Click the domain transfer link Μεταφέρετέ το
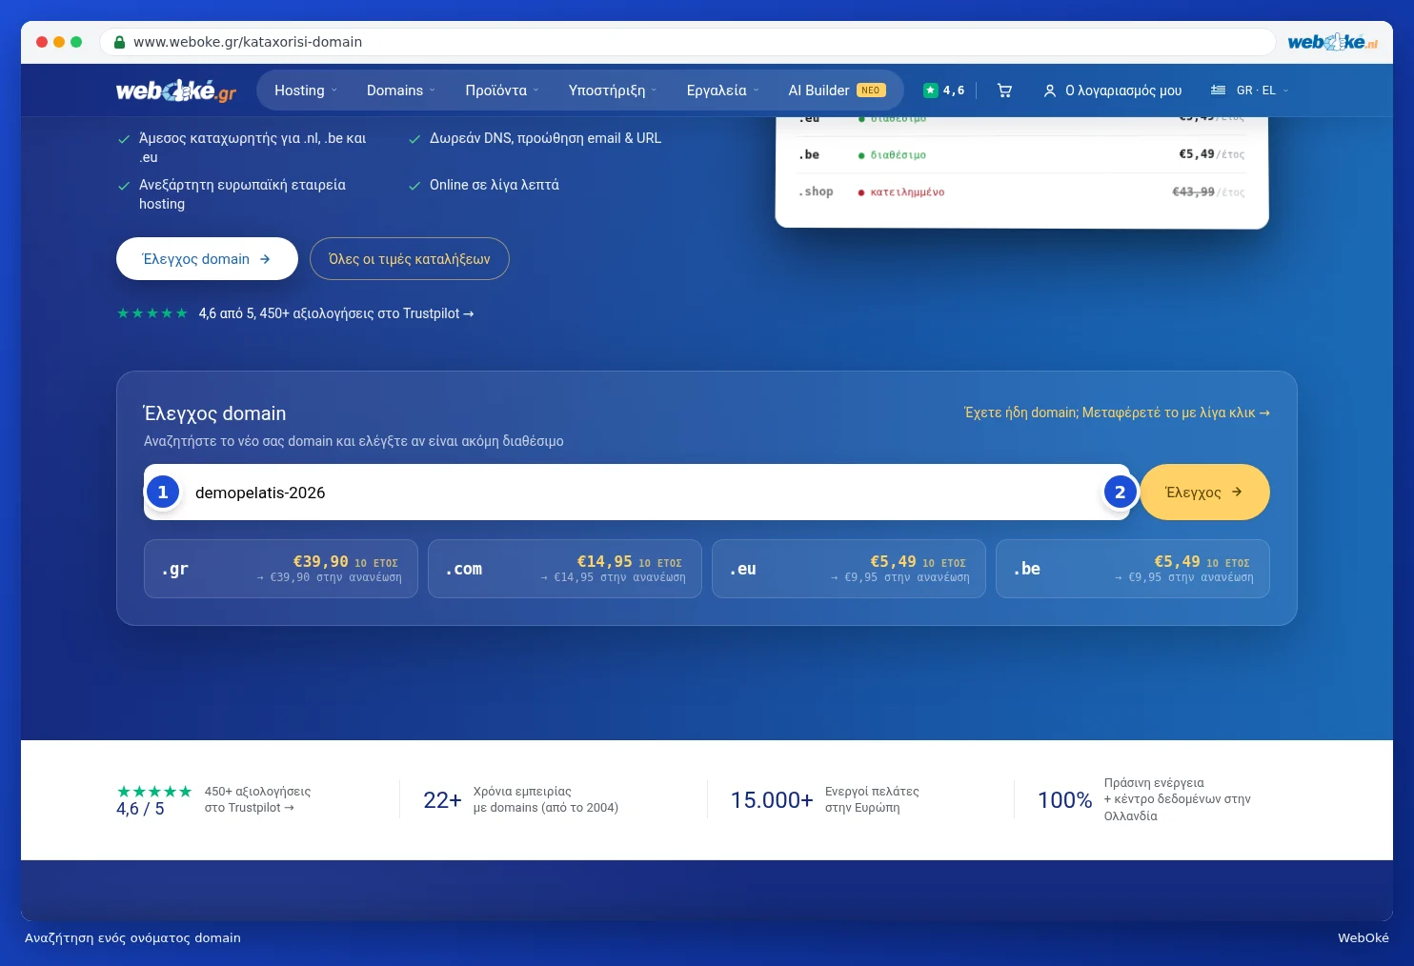 click(x=1117, y=413)
